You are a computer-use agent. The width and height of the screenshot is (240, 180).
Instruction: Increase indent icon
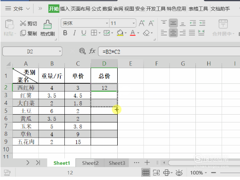(x=202, y=23)
